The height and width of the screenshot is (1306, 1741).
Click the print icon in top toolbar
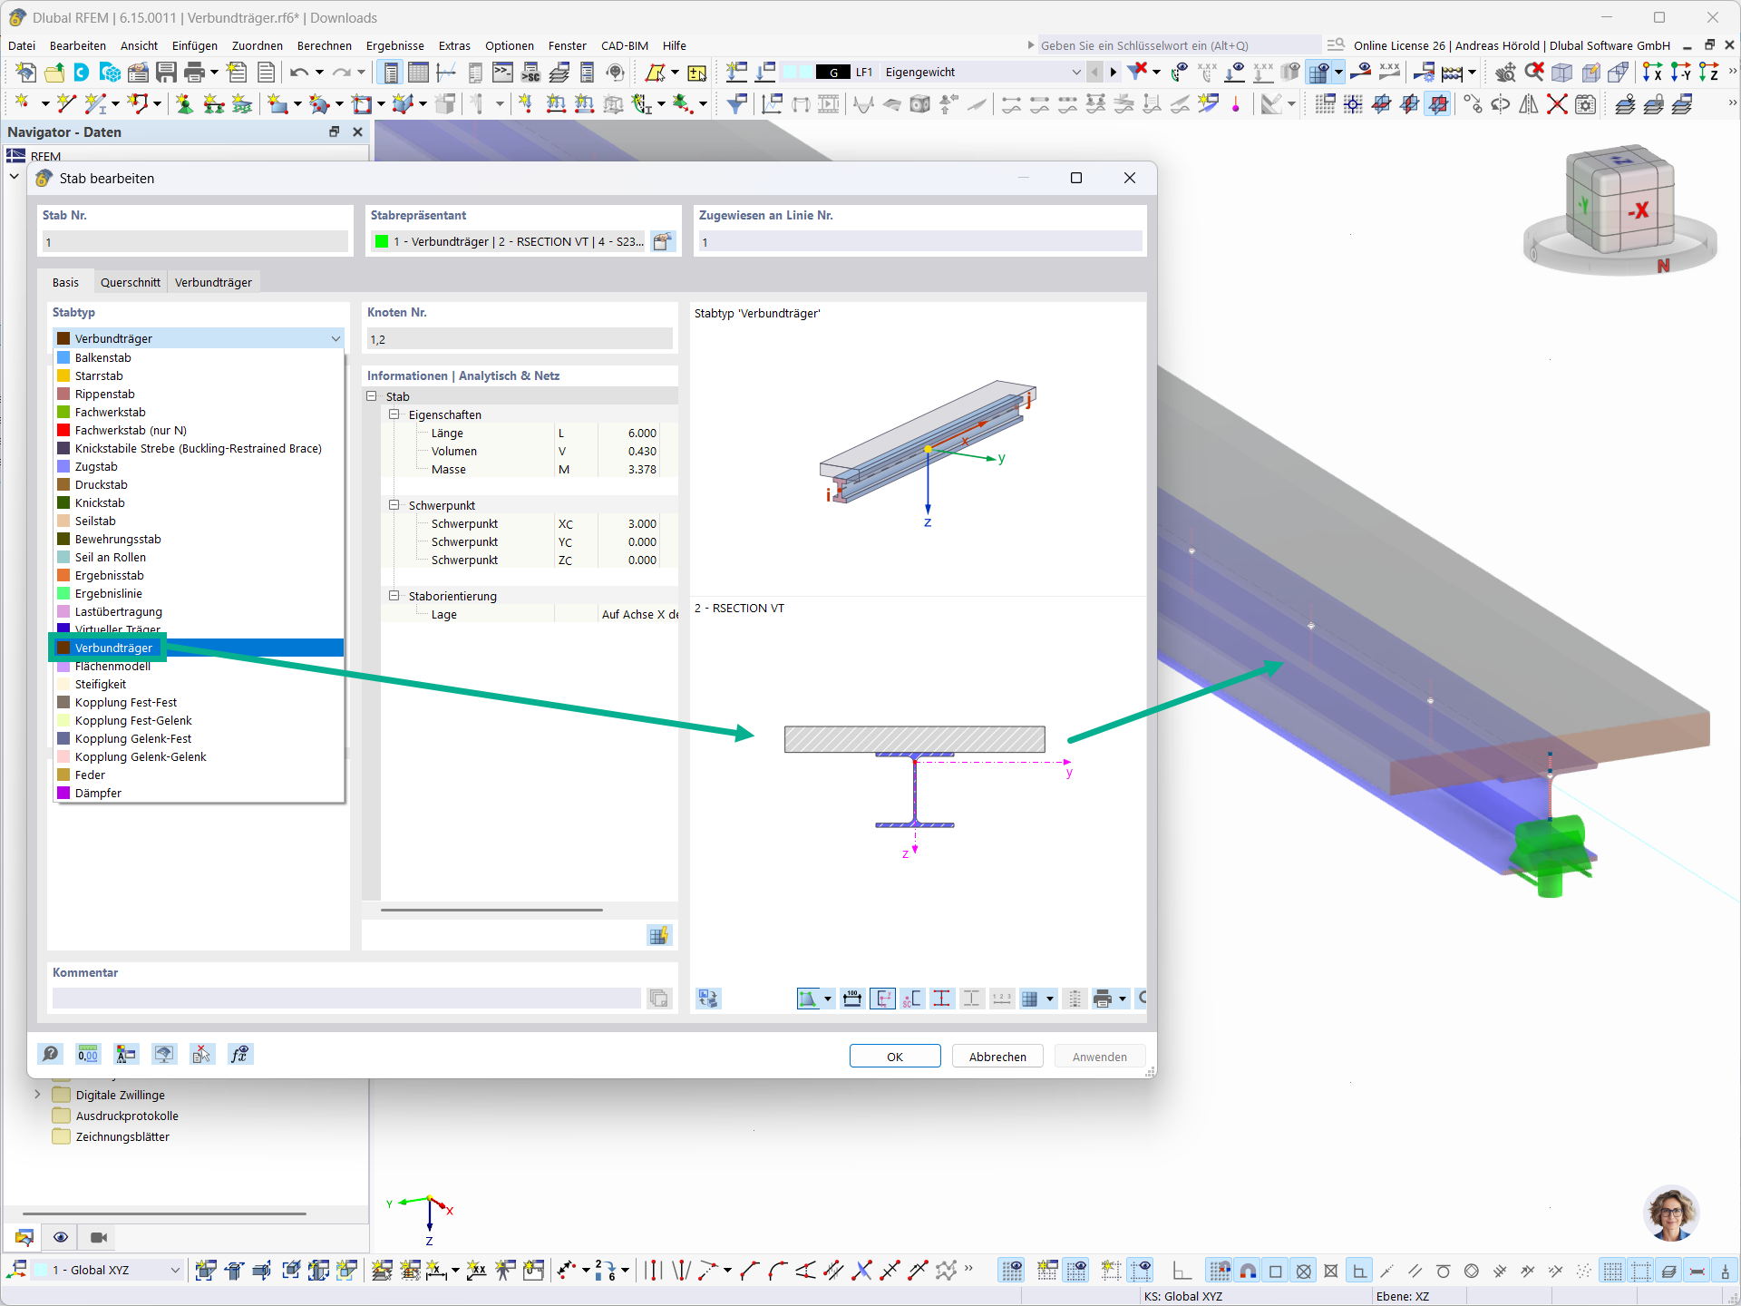194,73
